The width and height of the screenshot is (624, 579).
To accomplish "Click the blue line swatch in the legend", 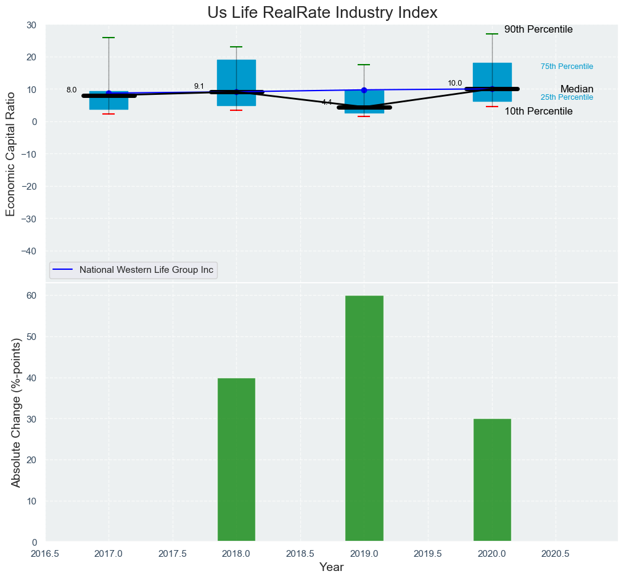I will coord(63,270).
